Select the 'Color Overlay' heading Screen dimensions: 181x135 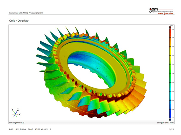coord(19,21)
